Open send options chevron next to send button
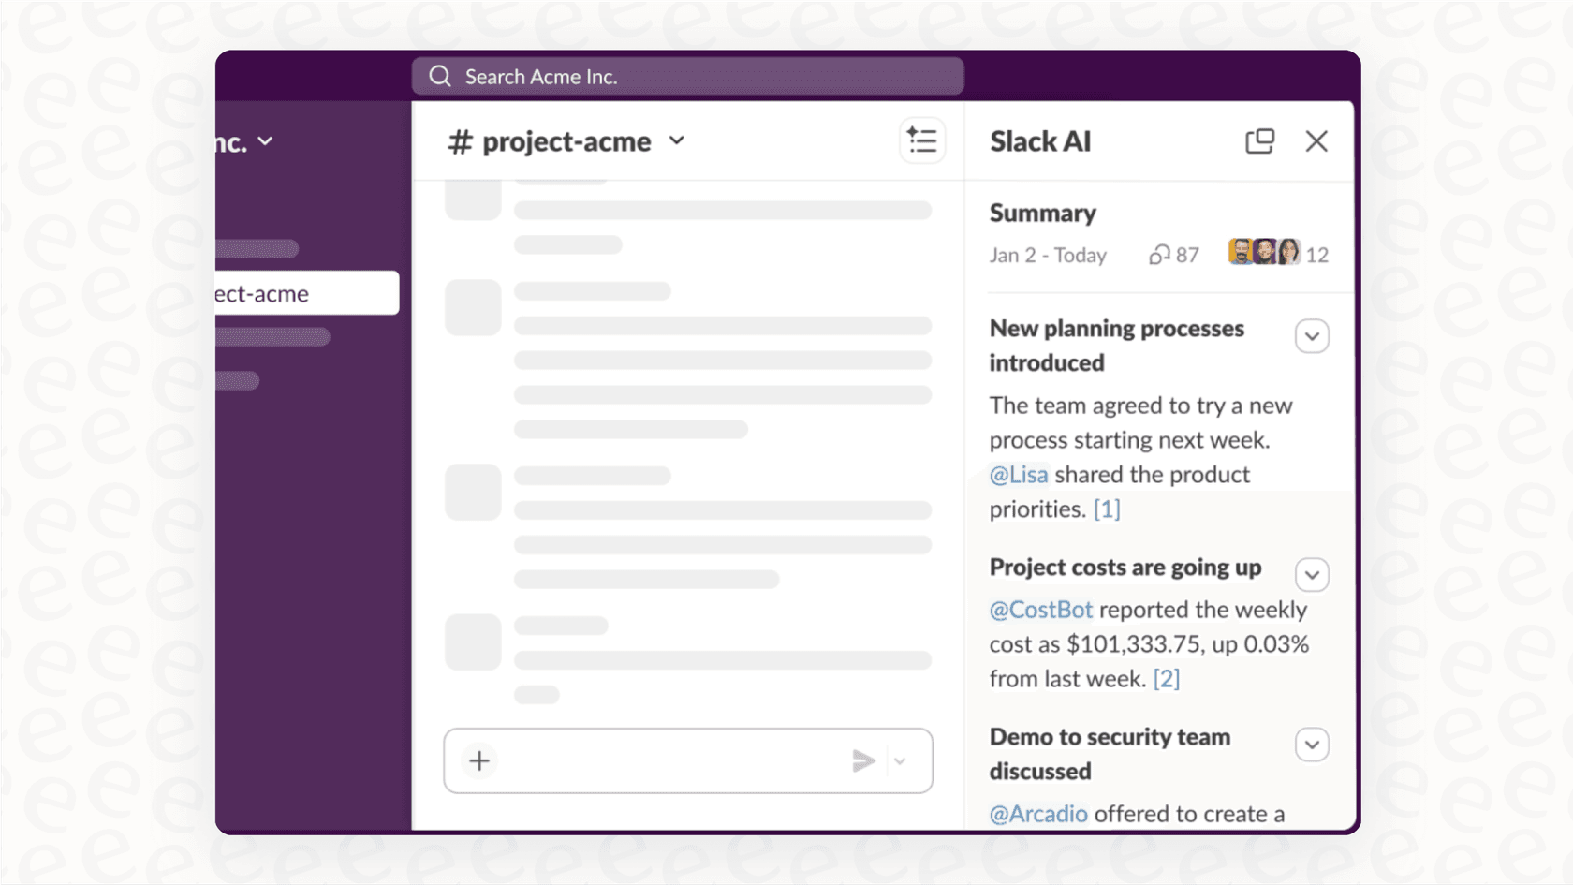Image resolution: width=1573 pixels, height=885 pixels. [900, 761]
